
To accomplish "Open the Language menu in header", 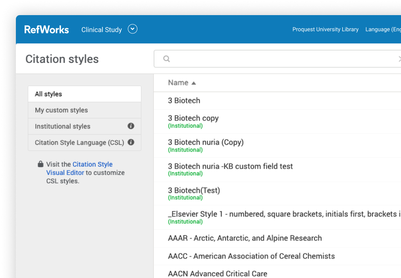I will tap(383, 29).
